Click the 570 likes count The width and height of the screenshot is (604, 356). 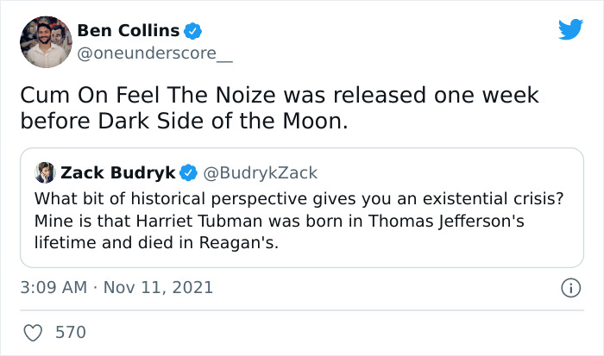(70, 332)
